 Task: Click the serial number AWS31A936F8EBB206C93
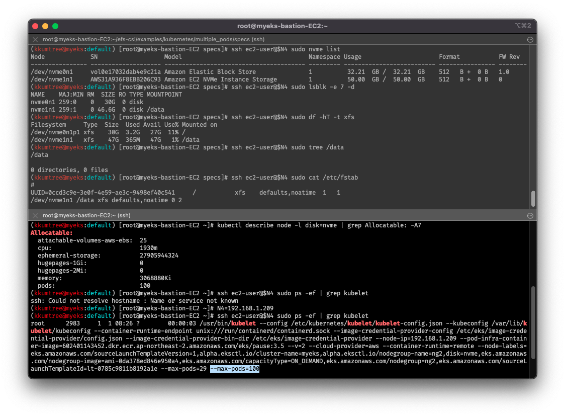pyautogui.click(x=125, y=79)
